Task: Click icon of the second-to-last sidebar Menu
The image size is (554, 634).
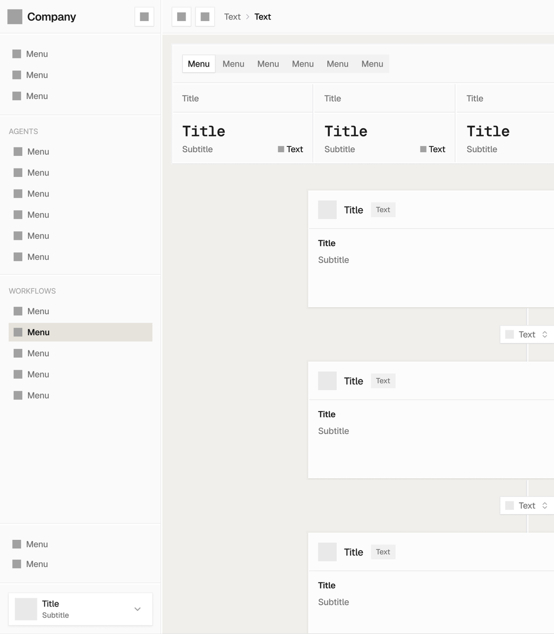Action: pos(17,544)
